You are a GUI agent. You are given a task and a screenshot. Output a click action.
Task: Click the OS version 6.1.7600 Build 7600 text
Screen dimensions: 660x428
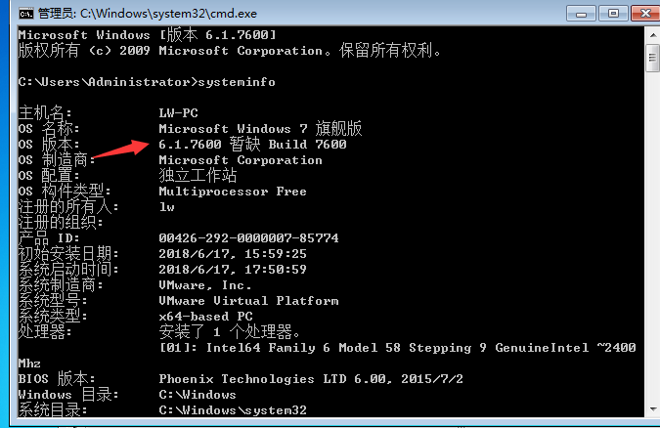coord(252,144)
